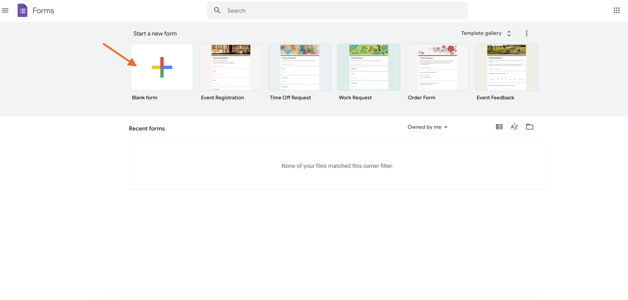Click the Recent forms label
Image resolution: width=628 pixels, height=300 pixels.
click(147, 128)
